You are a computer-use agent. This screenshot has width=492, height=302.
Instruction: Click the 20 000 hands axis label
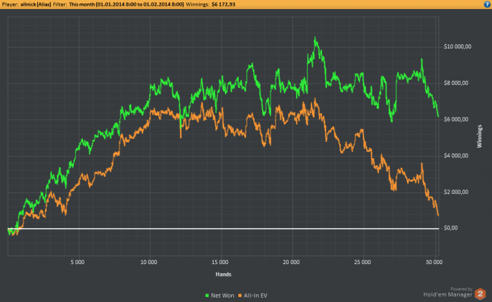pos(291,262)
